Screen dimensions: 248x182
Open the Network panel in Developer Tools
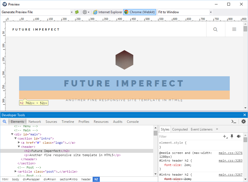[x=35, y=121]
